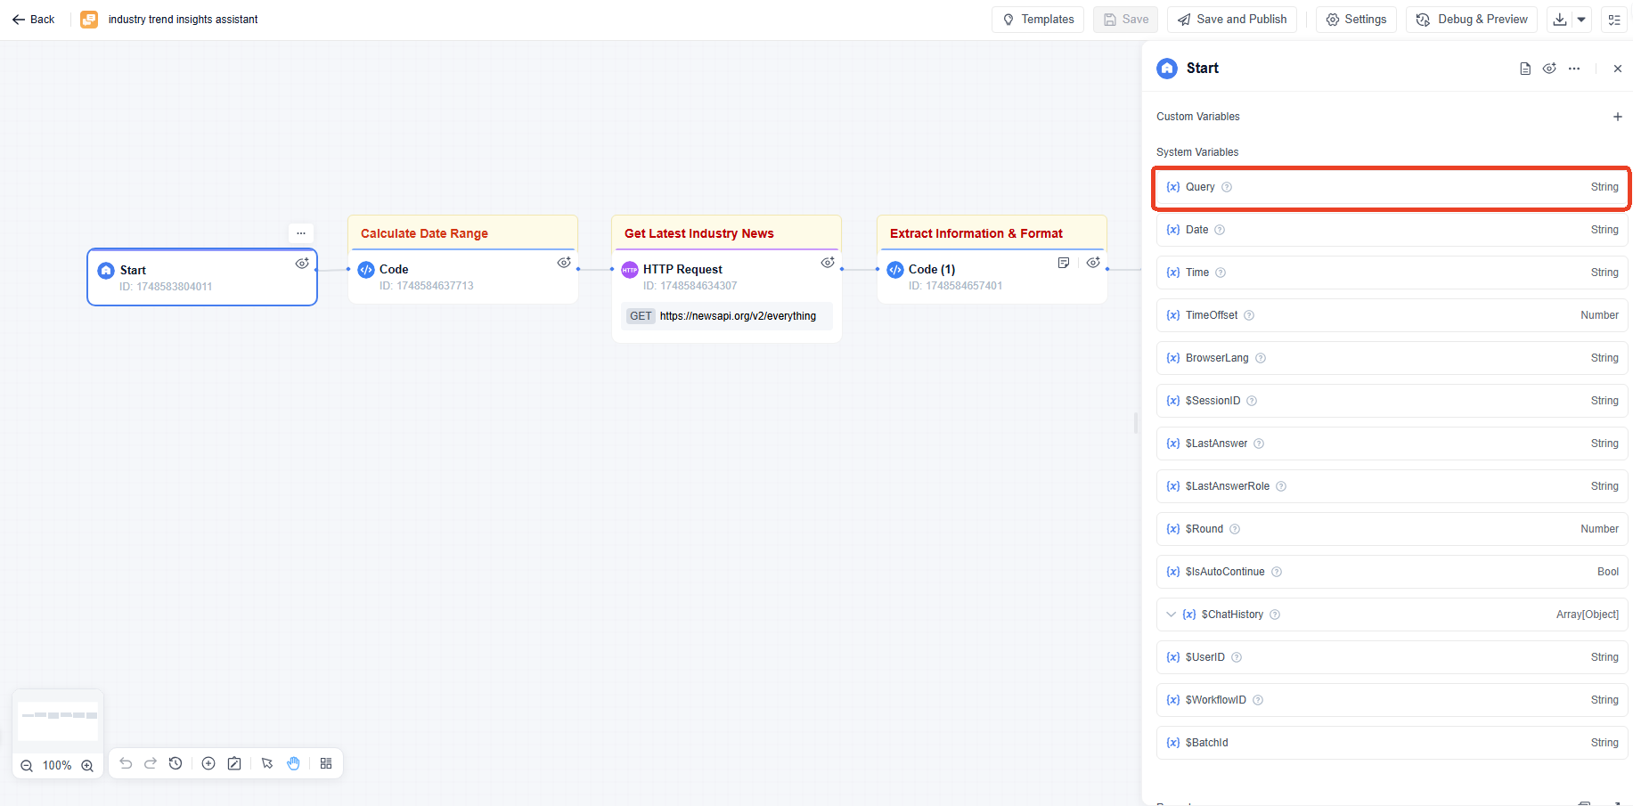Viewport: 1633px width, 806px height.
Task: Select the $IsAutoContinue variable row
Action: point(1392,572)
